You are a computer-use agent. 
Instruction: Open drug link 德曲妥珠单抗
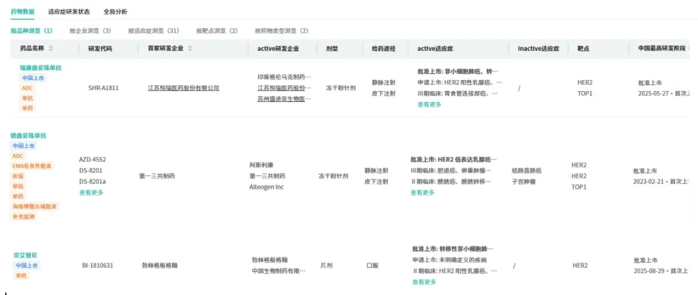click(x=28, y=136)
